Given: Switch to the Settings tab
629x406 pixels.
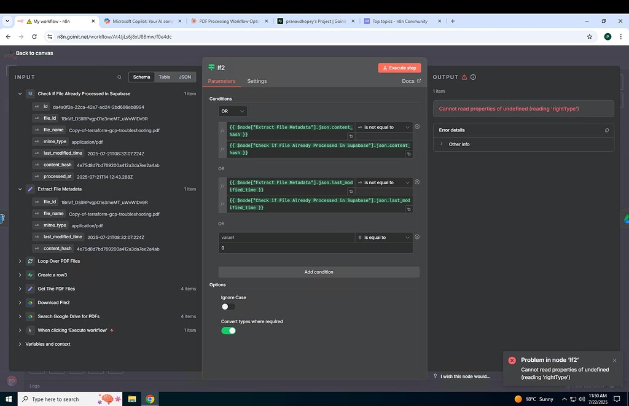Looking at the screenshot, I should tap(257, 81).
